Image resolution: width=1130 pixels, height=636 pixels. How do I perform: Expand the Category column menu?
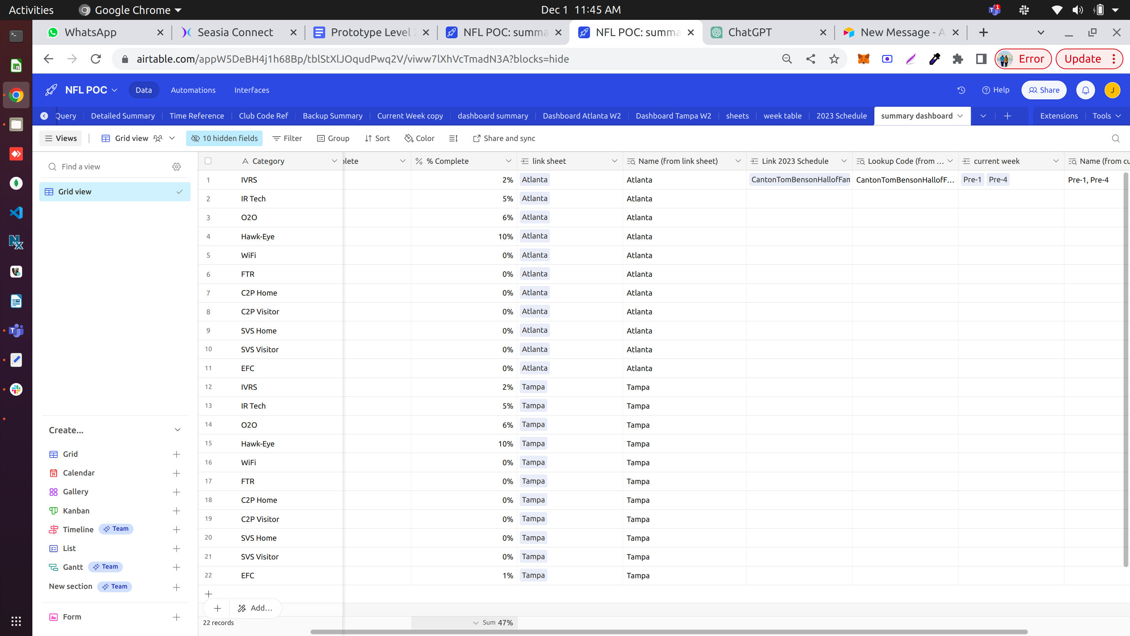pos(334,161)
